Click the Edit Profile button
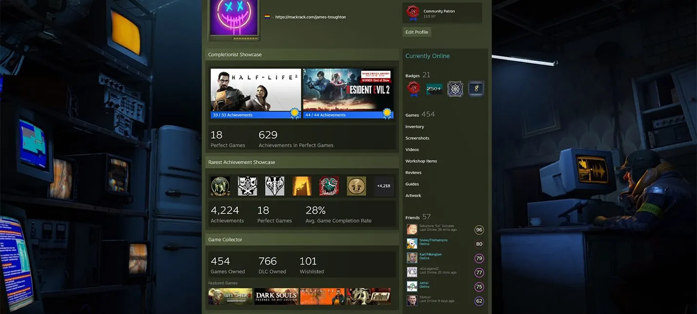Screen dimensions: 697x314 [417, 32]
